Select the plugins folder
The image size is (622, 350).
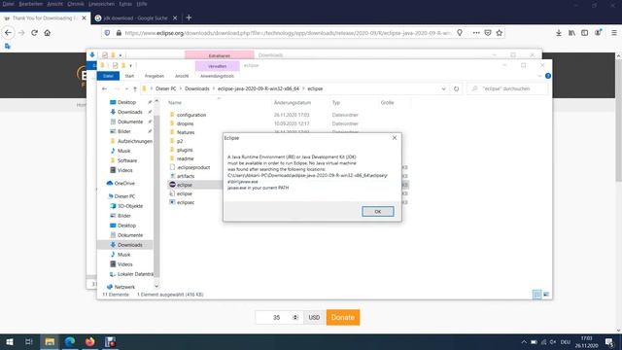[185, 150]
